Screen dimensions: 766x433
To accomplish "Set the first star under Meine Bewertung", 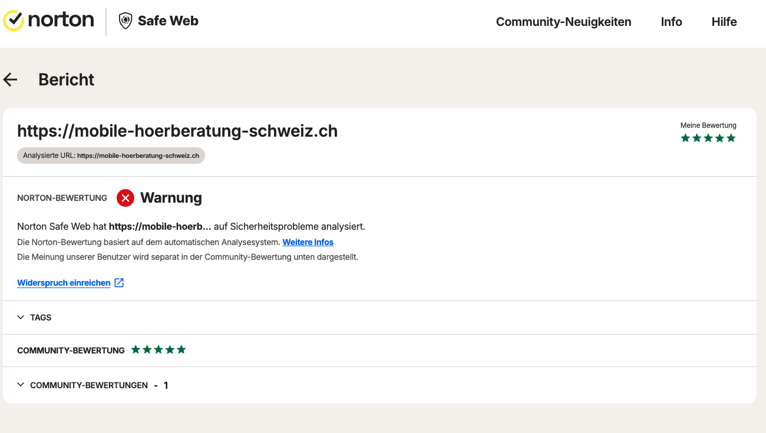I will [685, 138].
